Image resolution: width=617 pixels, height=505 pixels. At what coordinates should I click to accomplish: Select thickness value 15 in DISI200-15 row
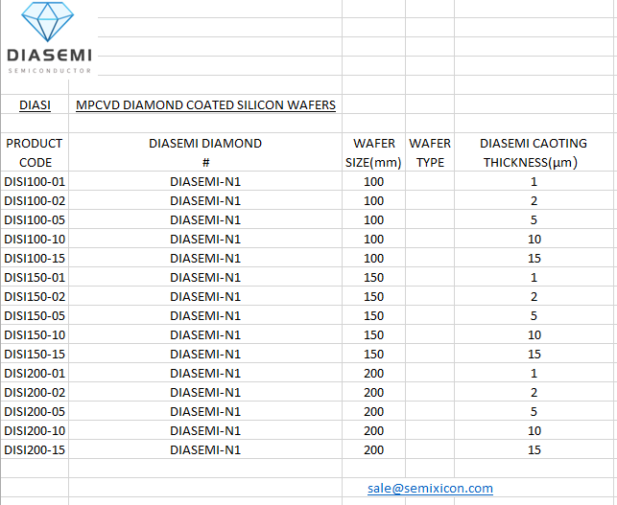coord(534,449)
